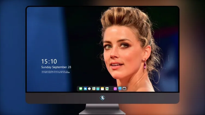Open the blue App Store icon
This screenshot has height=115, width=205.
point(120,89)
